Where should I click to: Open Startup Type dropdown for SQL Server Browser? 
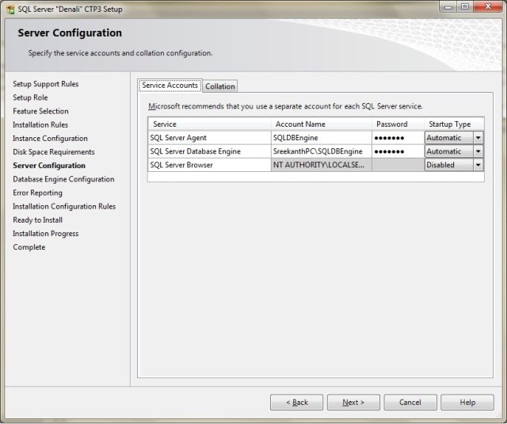point(478,165)
